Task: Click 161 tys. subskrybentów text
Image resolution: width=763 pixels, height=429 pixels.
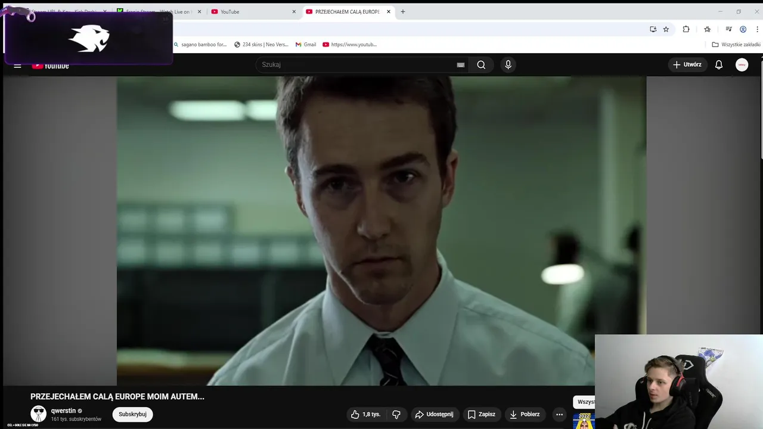Action: click(x=76, y=419)
